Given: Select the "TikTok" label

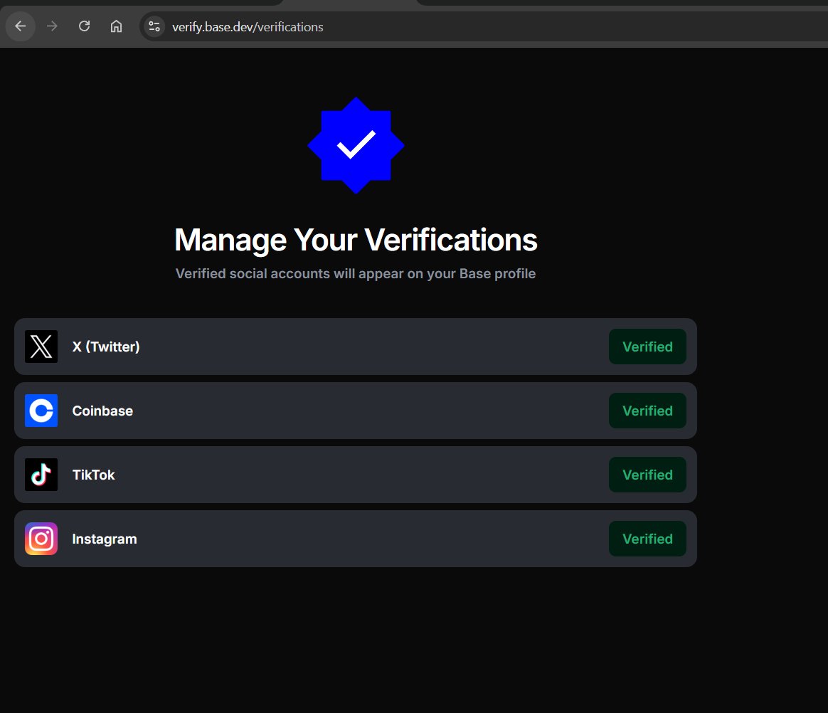Looking at the screenshot, I should [x=93, y=475].
